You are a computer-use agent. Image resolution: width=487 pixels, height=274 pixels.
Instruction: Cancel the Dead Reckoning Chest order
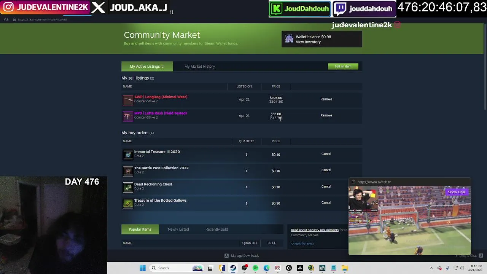(326, 186)
